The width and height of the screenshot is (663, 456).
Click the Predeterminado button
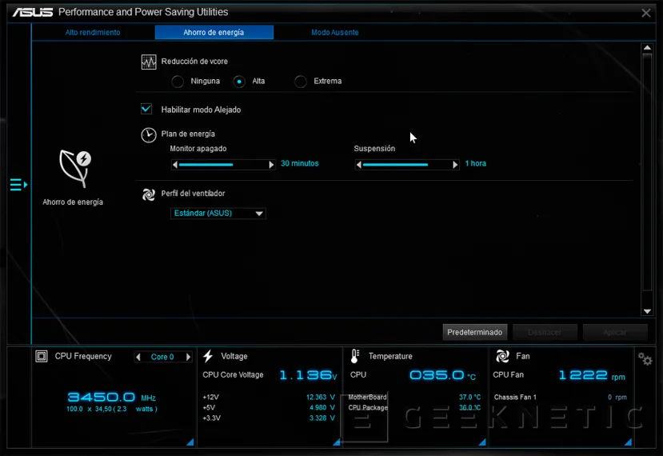point(474,332)
